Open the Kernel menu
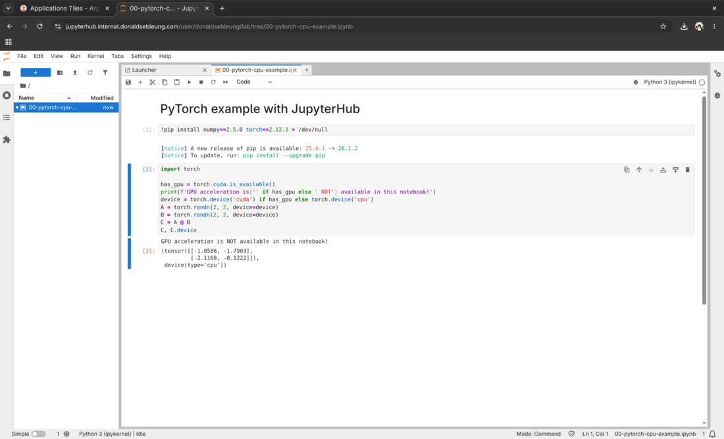Screen dimensions: 724x439 coord(95,57)
